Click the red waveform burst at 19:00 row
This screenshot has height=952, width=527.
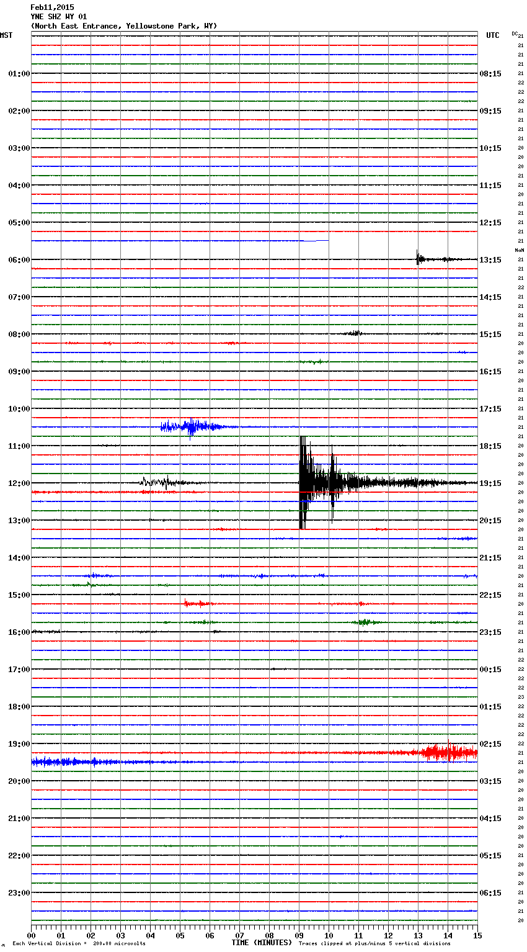point(448,753)
